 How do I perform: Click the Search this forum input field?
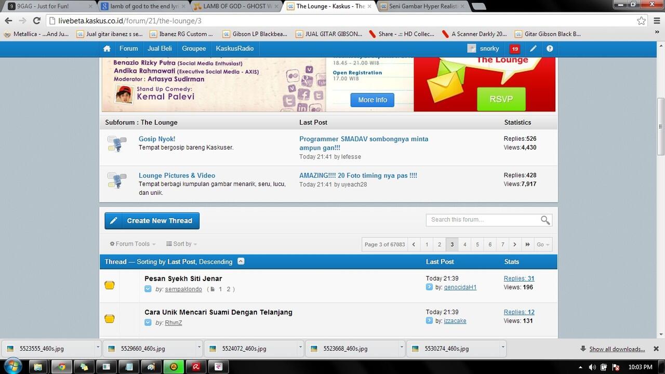(483, 220)
